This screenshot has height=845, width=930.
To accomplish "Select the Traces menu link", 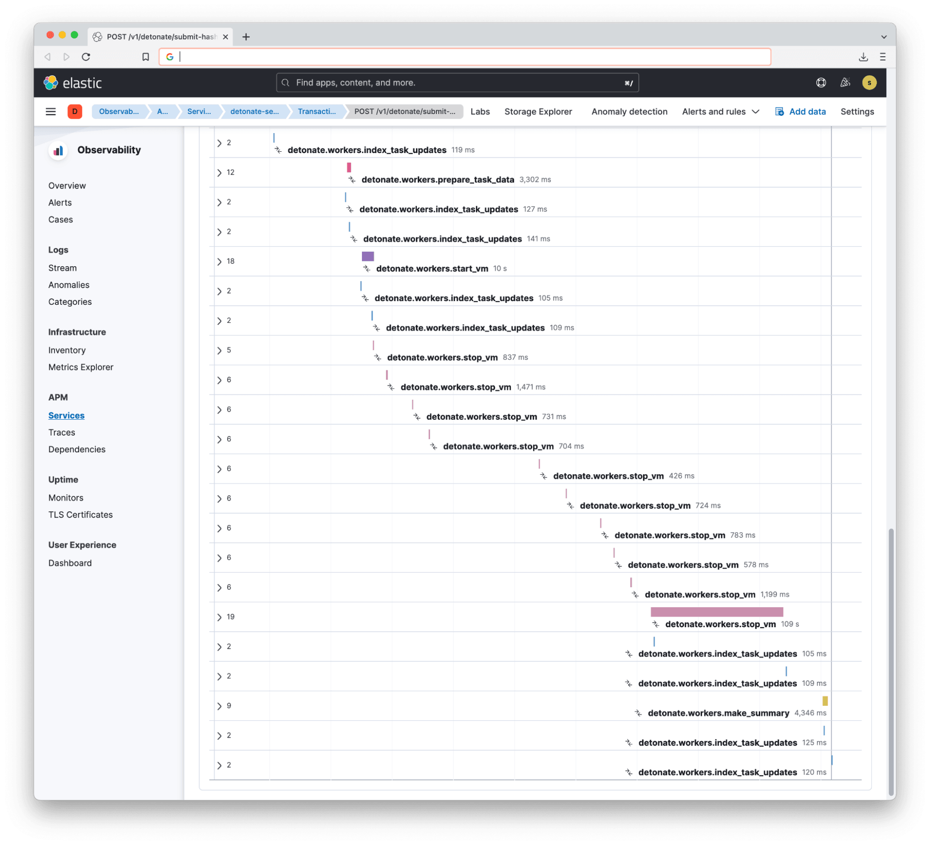I will 61,432.
